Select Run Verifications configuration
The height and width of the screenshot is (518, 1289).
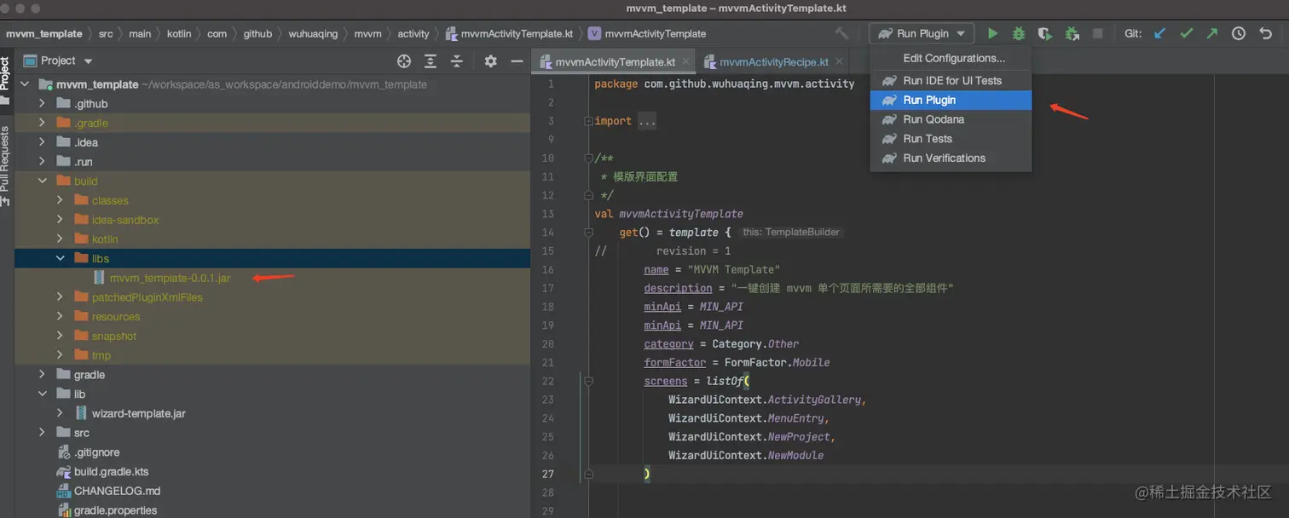coord(951,158)
